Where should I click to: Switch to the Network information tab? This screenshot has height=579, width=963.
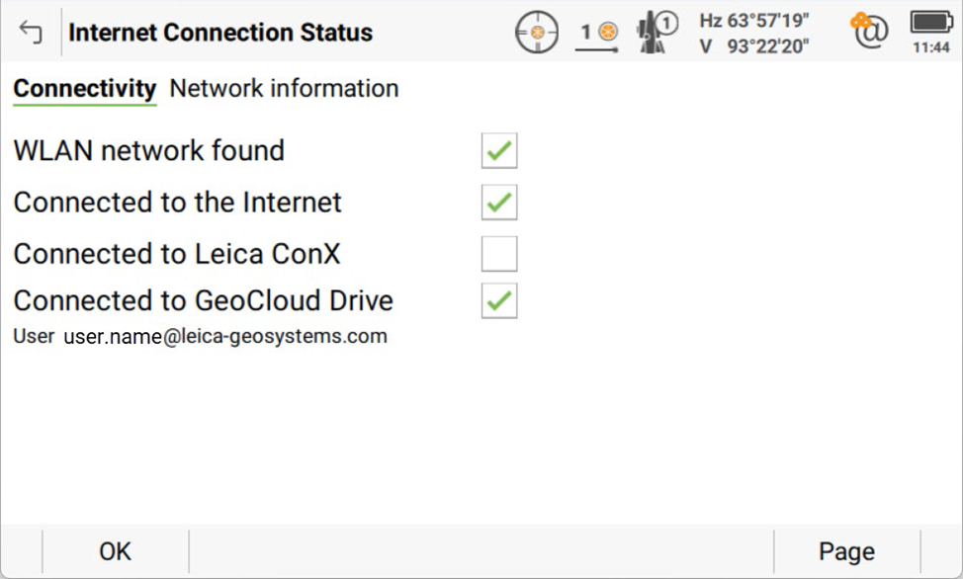click(x=284, y=88)
